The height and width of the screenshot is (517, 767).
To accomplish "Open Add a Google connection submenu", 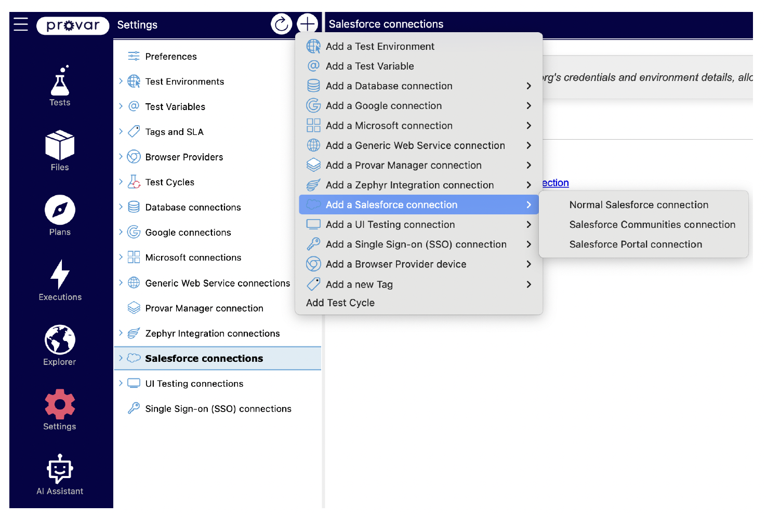I will pyautogui.click(x=419, y=105).
